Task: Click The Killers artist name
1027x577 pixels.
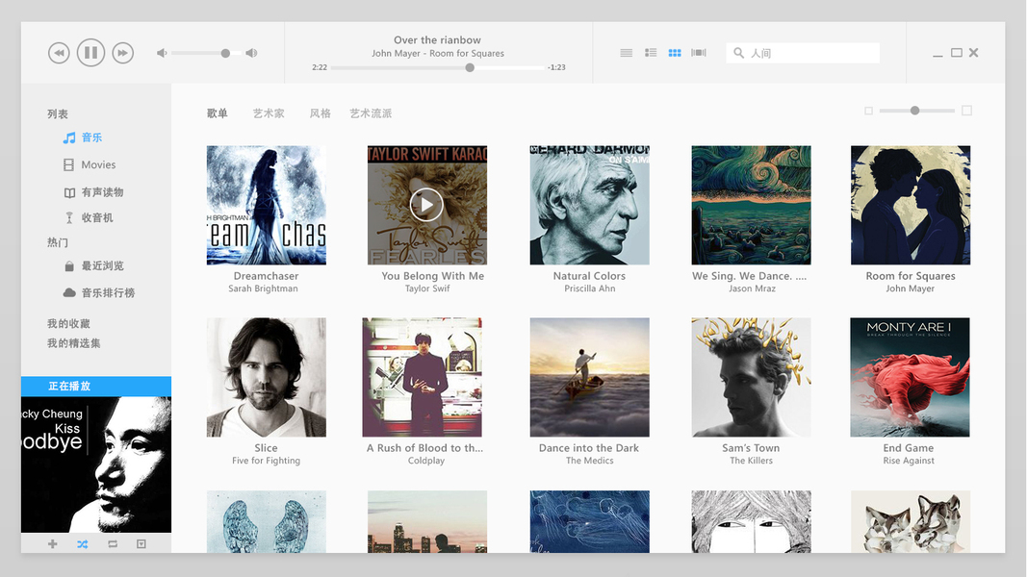Action: [752, 461]
